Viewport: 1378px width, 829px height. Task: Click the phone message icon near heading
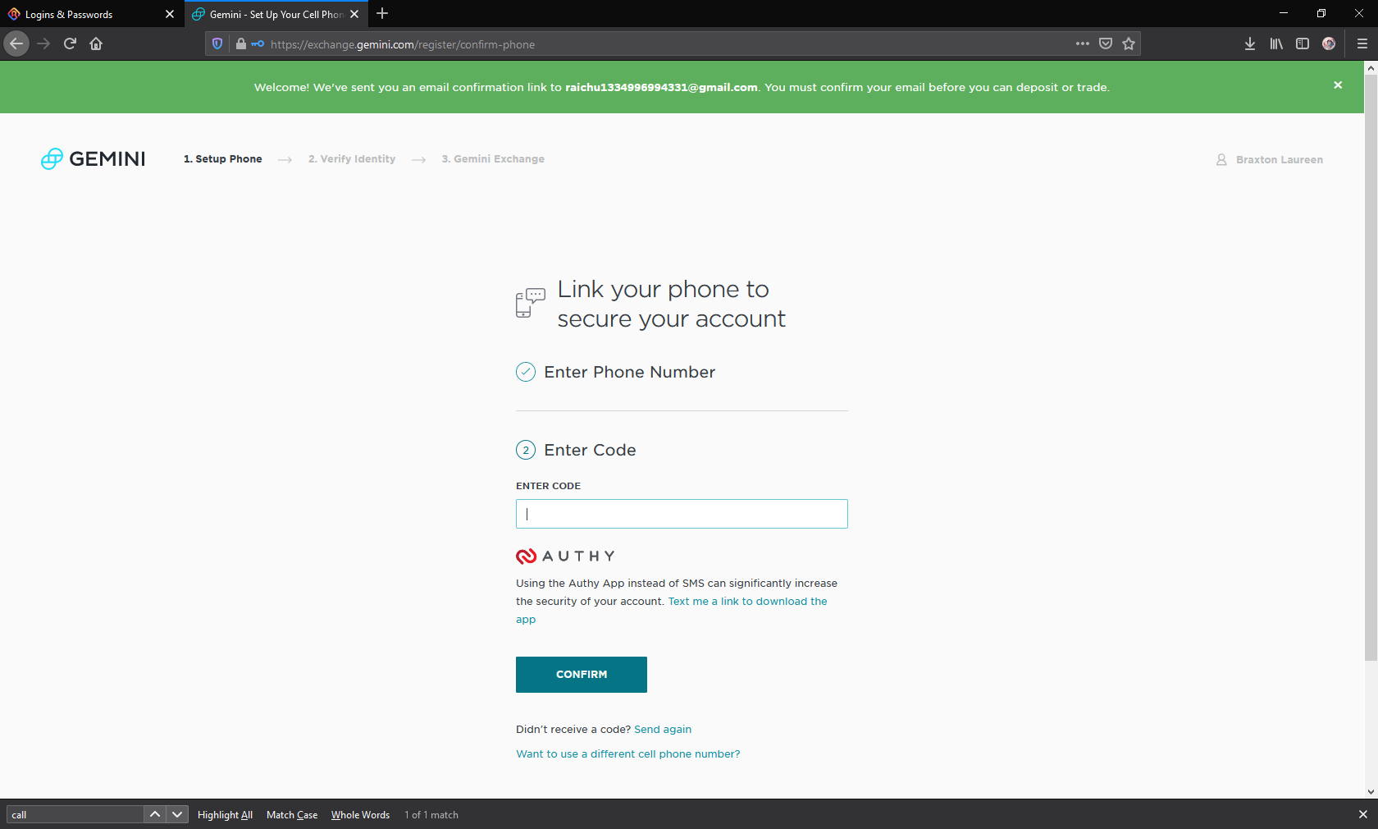[531, 303]
